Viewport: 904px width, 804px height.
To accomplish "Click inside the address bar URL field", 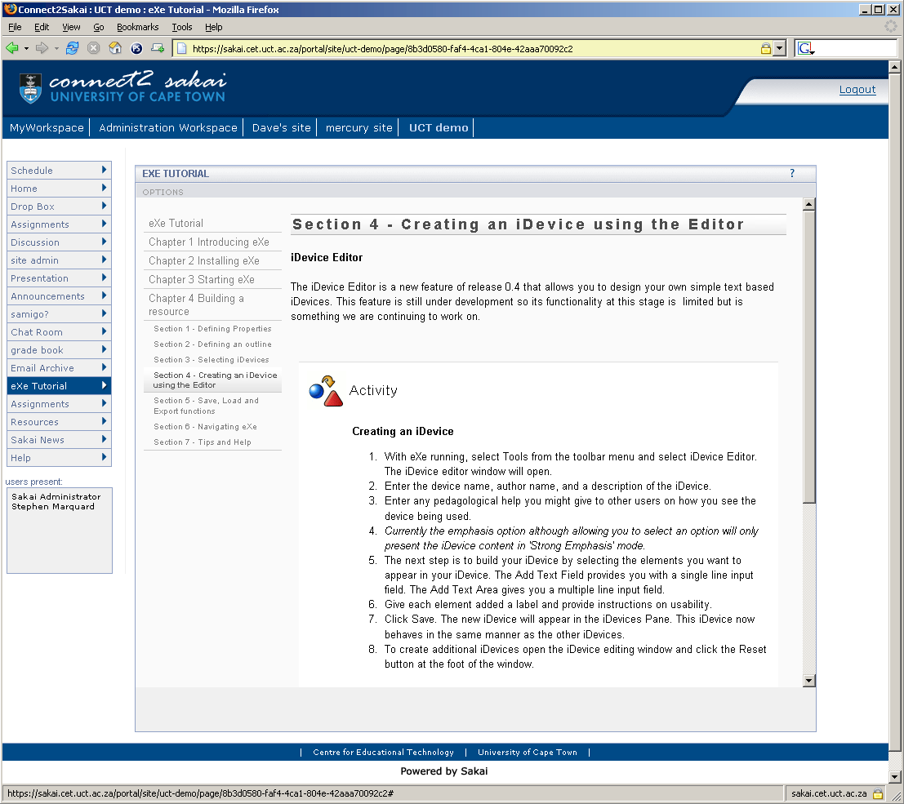I will coord(473,48).
